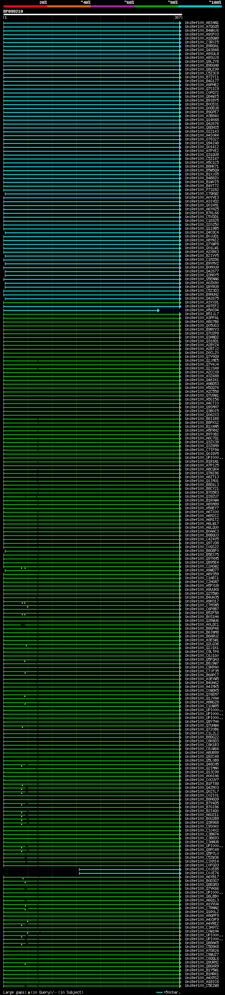Click the query name BP098210
Image resolution: width=225 pixels, height=995 pixels.
pos(13,12)
